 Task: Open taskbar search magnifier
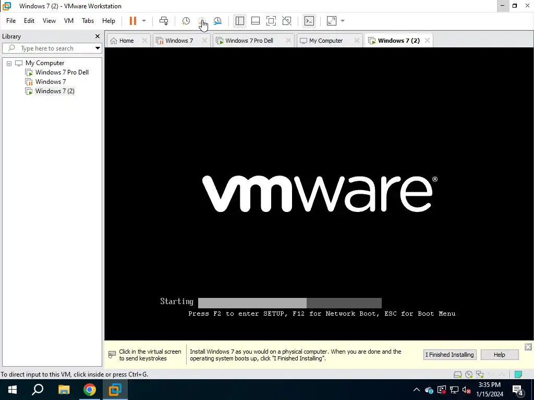tap(38, 390)
